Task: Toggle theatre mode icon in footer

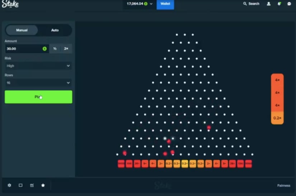Action: coord(20,185)
